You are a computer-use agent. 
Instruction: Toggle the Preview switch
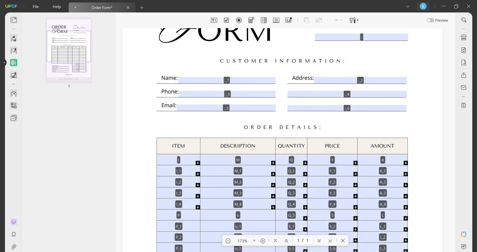pos(430,20)
